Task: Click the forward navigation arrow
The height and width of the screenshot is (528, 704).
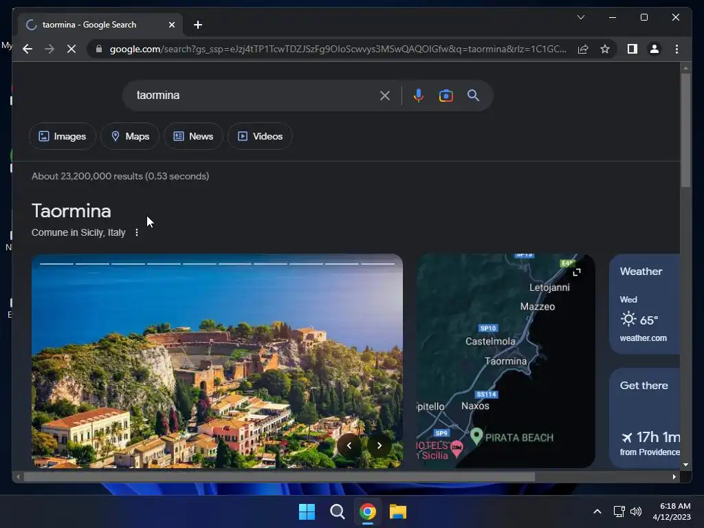Action: [x=49, y=49]
